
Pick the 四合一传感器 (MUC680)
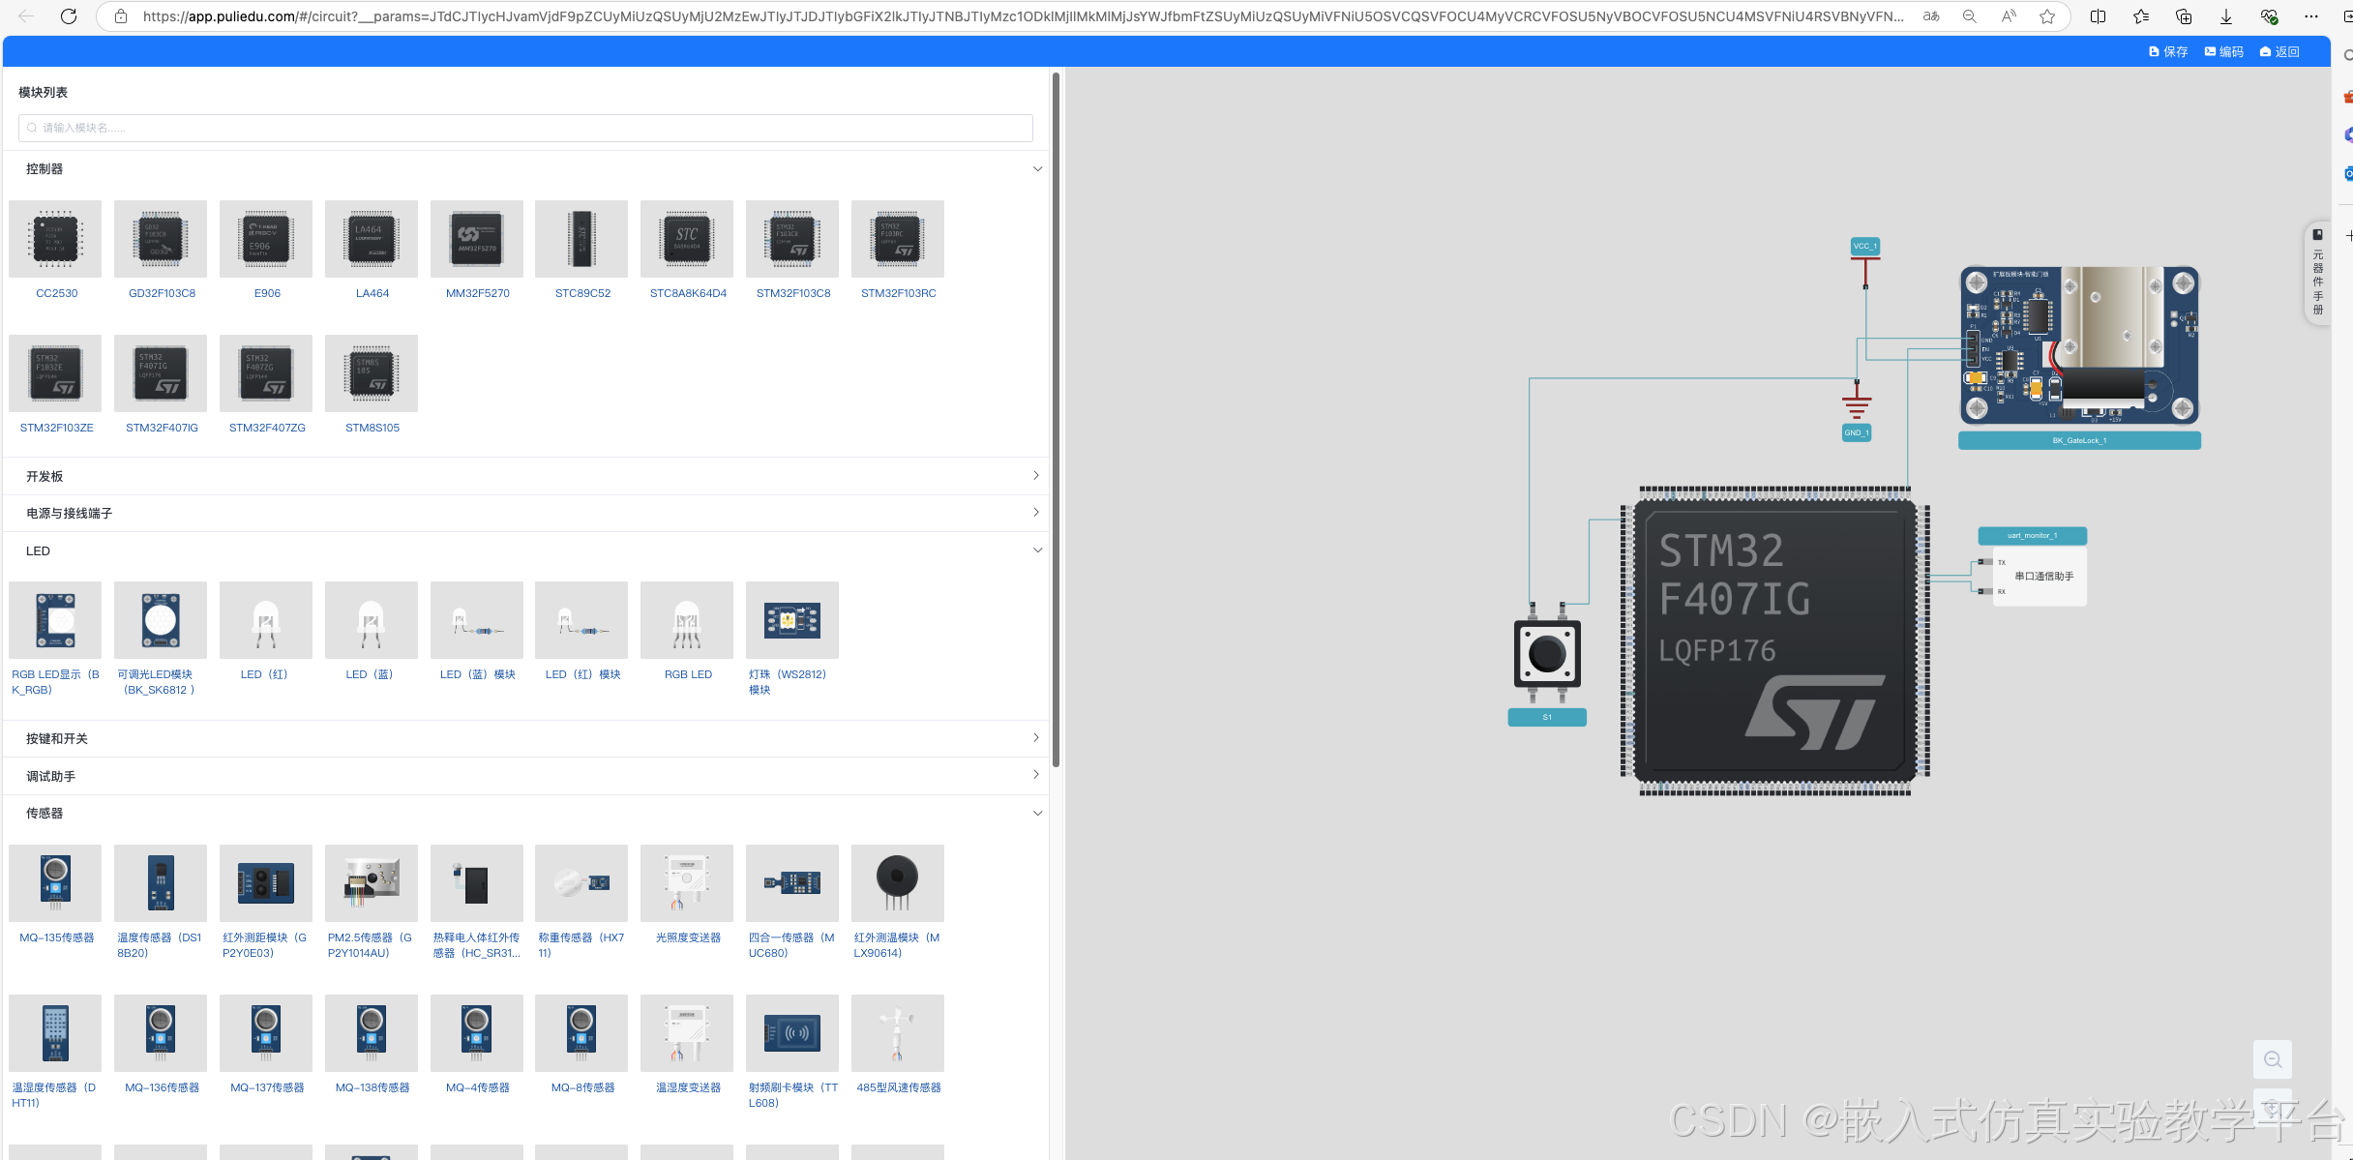pos(792,883)
